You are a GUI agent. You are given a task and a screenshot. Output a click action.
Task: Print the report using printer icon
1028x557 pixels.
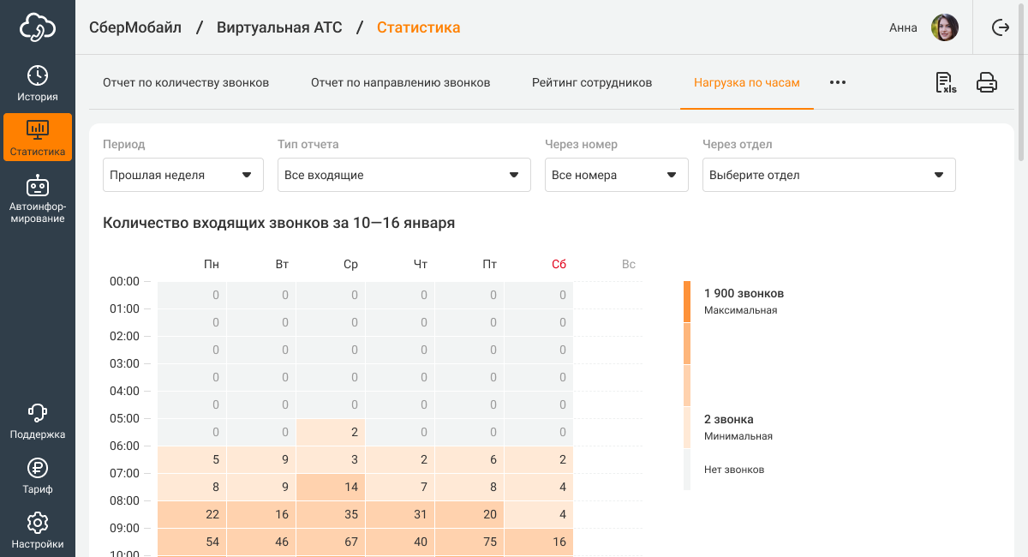pyautogui.click(x=987, y=82)
